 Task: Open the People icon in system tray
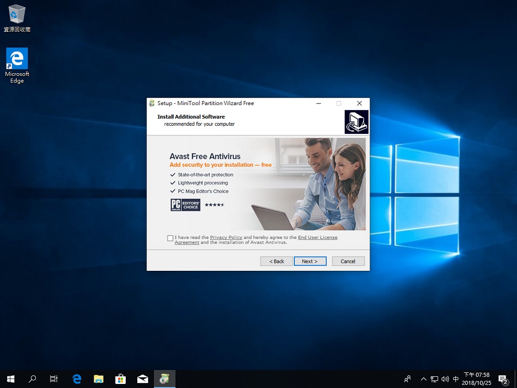[408, 379]
